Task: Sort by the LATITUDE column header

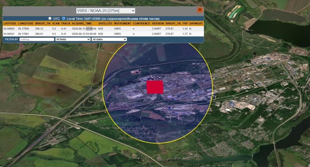Action: (10, 23)
